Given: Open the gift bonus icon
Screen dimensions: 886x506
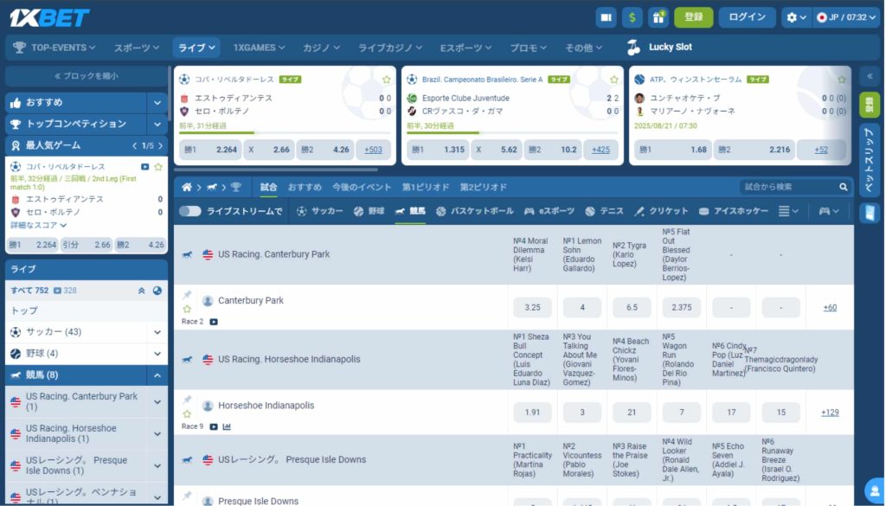Looking at the screenshot, I should (x=658, y=17).
